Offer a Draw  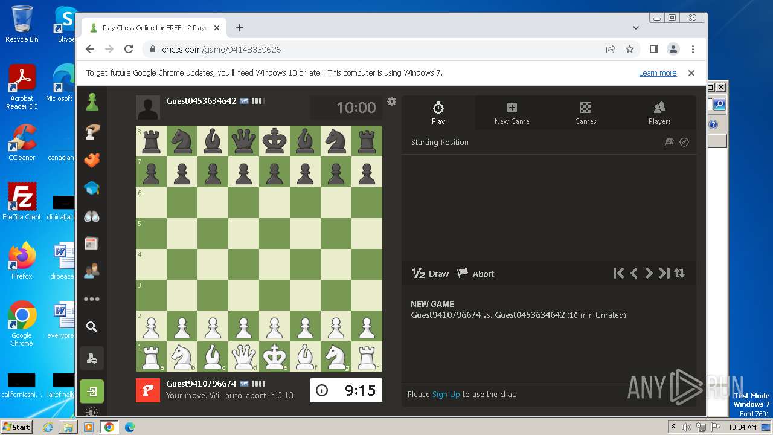click(431, 274)
